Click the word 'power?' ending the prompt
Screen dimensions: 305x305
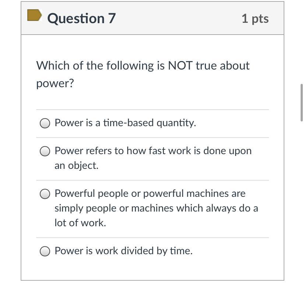(x=55, y=83)
